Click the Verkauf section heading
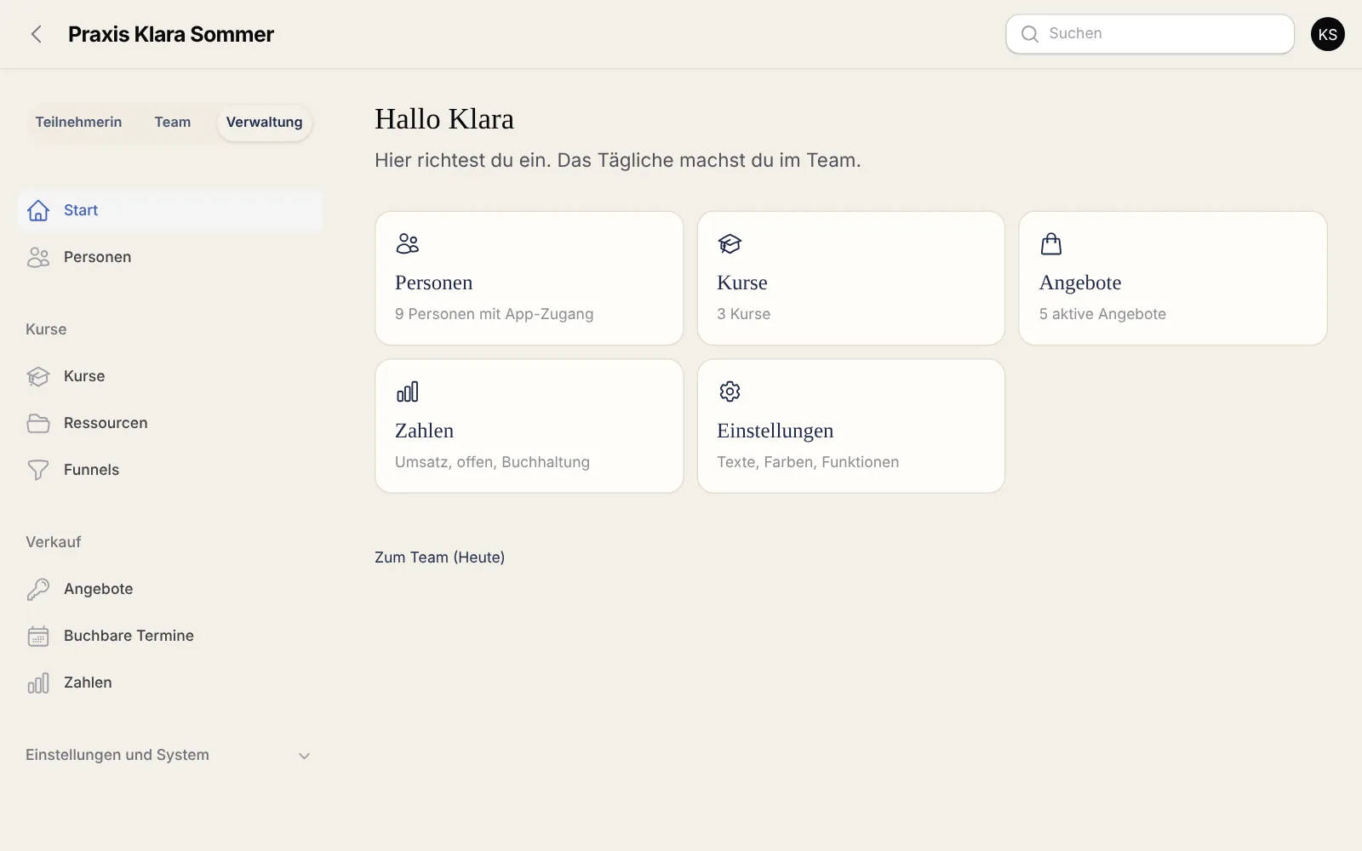 [x=54, y=542]
